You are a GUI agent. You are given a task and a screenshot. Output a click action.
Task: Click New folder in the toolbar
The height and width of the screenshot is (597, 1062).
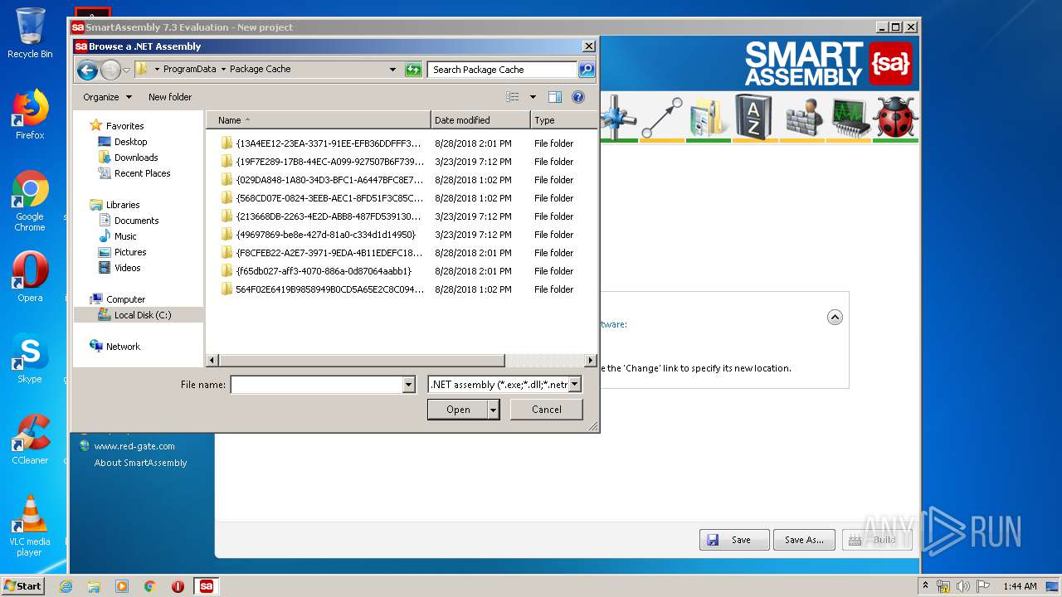click(x=170, y=97)
